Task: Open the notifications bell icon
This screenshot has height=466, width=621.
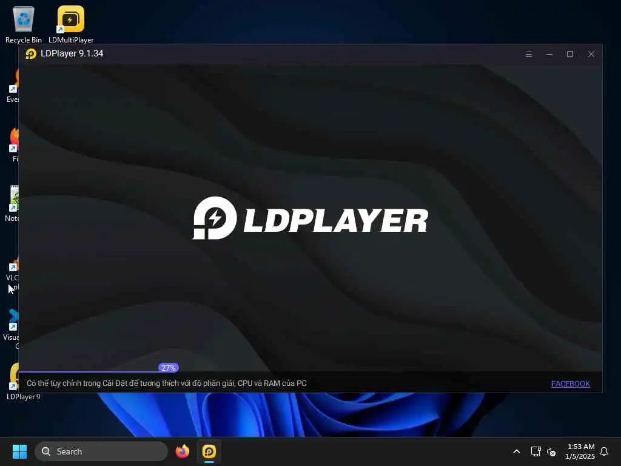Action: point(604,451)
